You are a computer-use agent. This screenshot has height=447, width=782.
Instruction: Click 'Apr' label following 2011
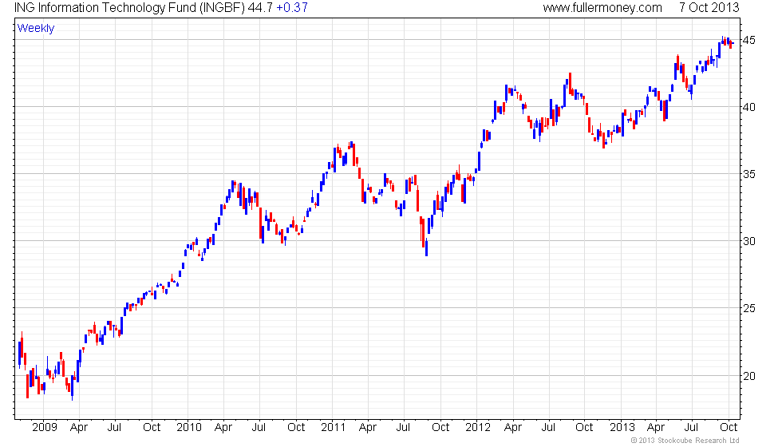pos(368,428)
